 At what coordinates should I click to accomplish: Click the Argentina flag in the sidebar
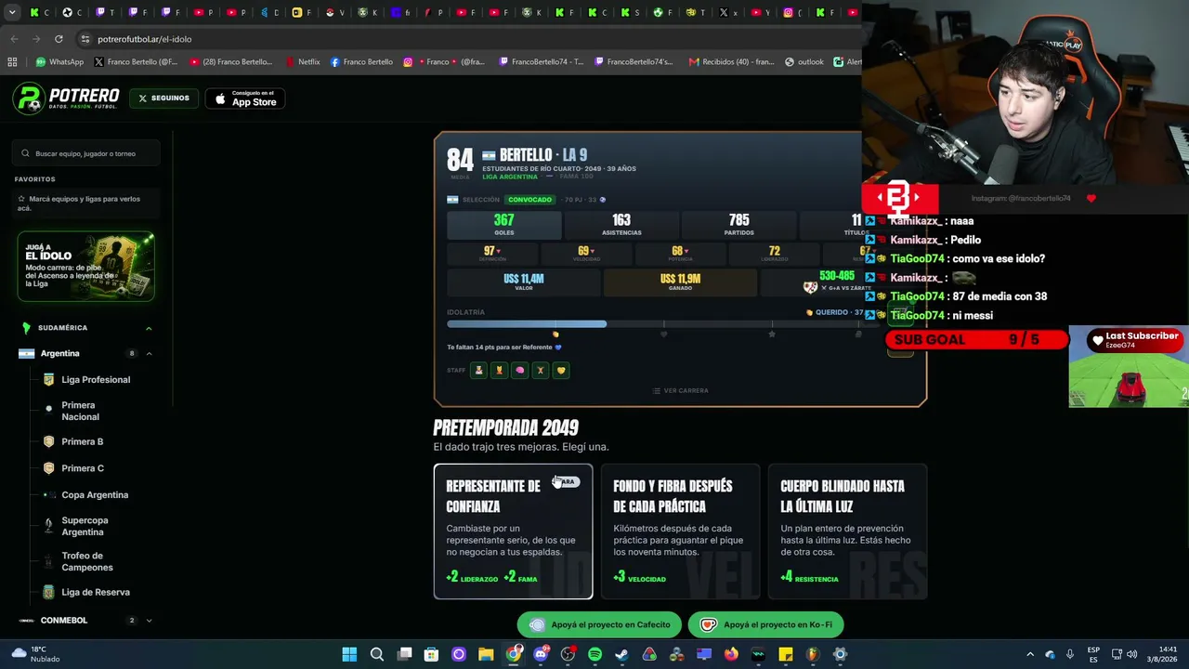26,353
